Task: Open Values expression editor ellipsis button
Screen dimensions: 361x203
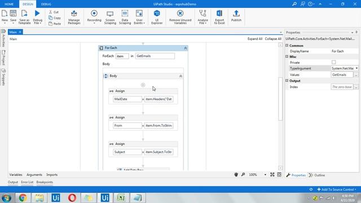Action: point(356,75)
